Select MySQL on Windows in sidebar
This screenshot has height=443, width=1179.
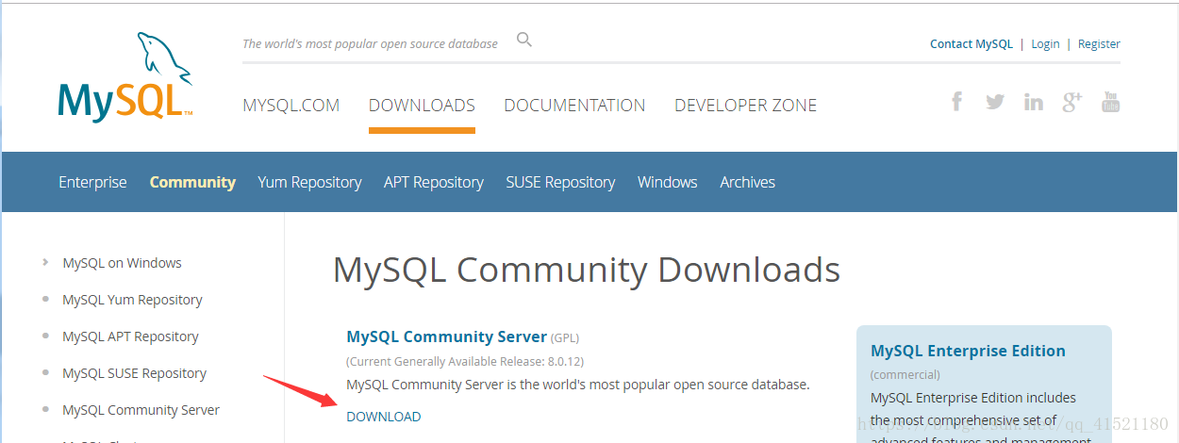[123, 263]
